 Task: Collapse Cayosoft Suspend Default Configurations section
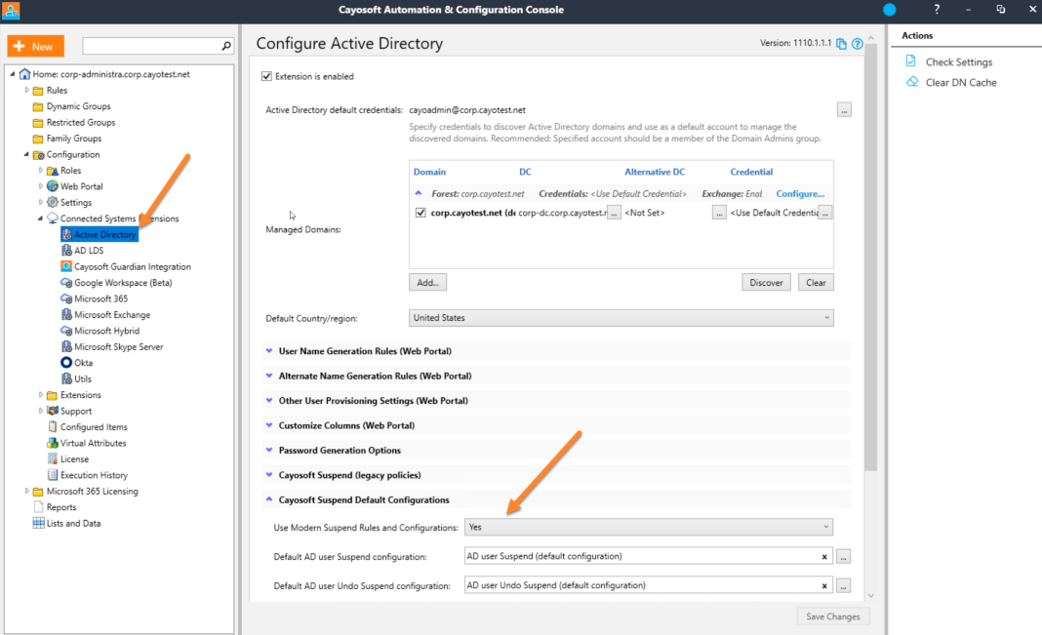(364, 500)
